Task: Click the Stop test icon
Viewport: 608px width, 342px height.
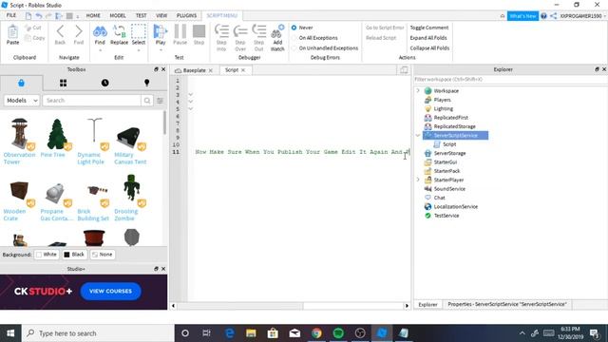Action: point(199,31)
